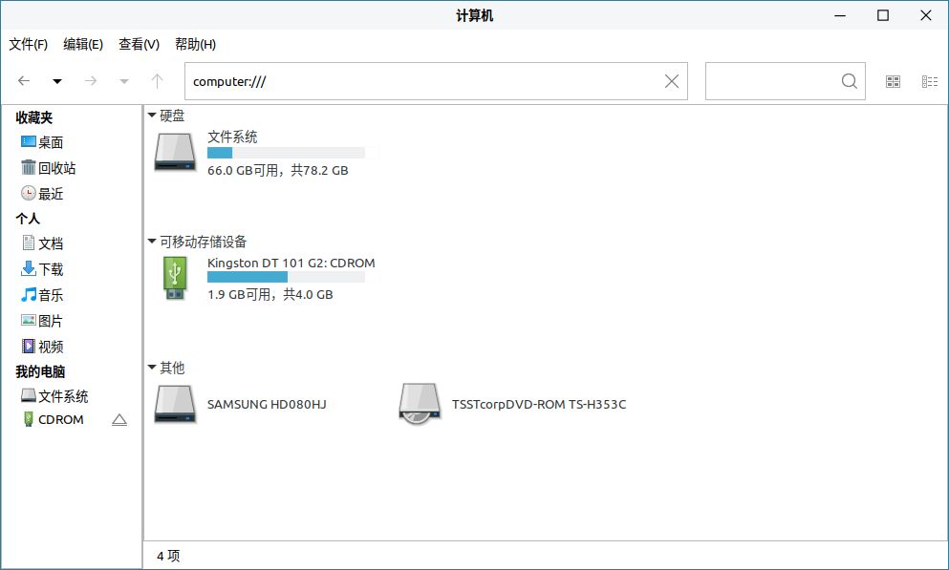Click the 收藏夹 sidebar heading
Screen dimensions: 949x570
[x=33, y=117]
